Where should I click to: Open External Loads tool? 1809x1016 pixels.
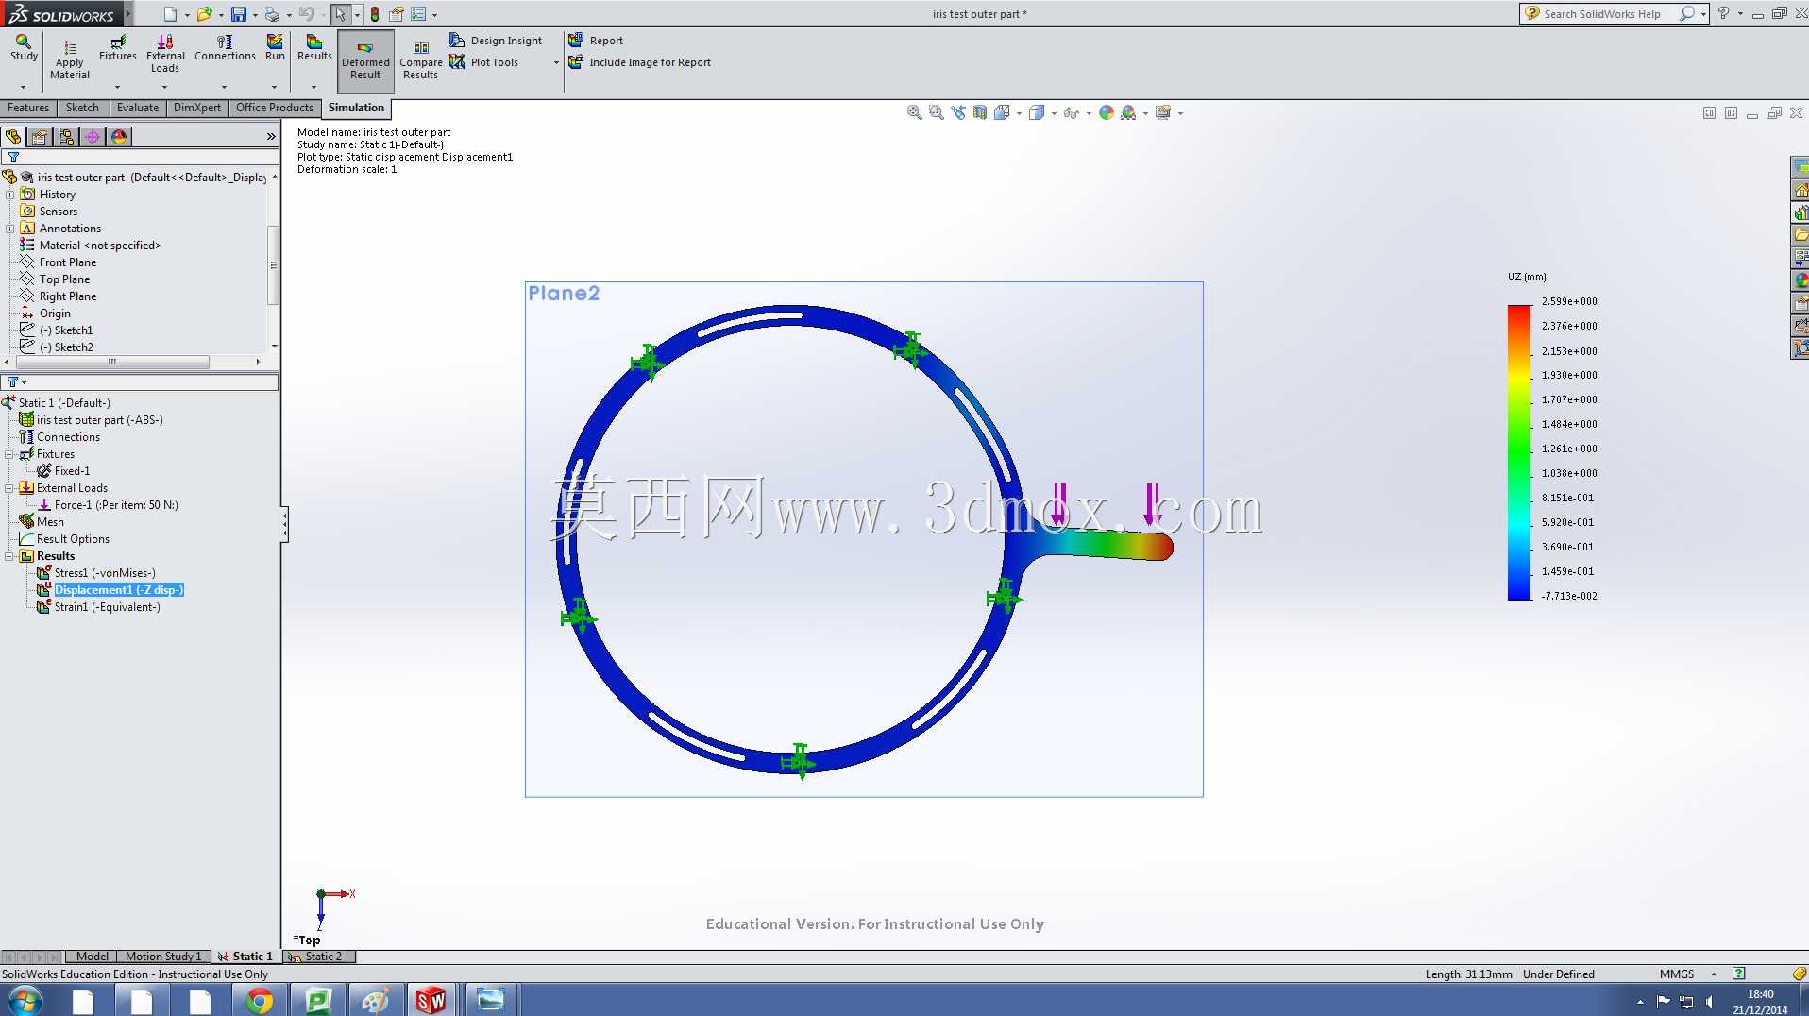(x=165, y=54)
